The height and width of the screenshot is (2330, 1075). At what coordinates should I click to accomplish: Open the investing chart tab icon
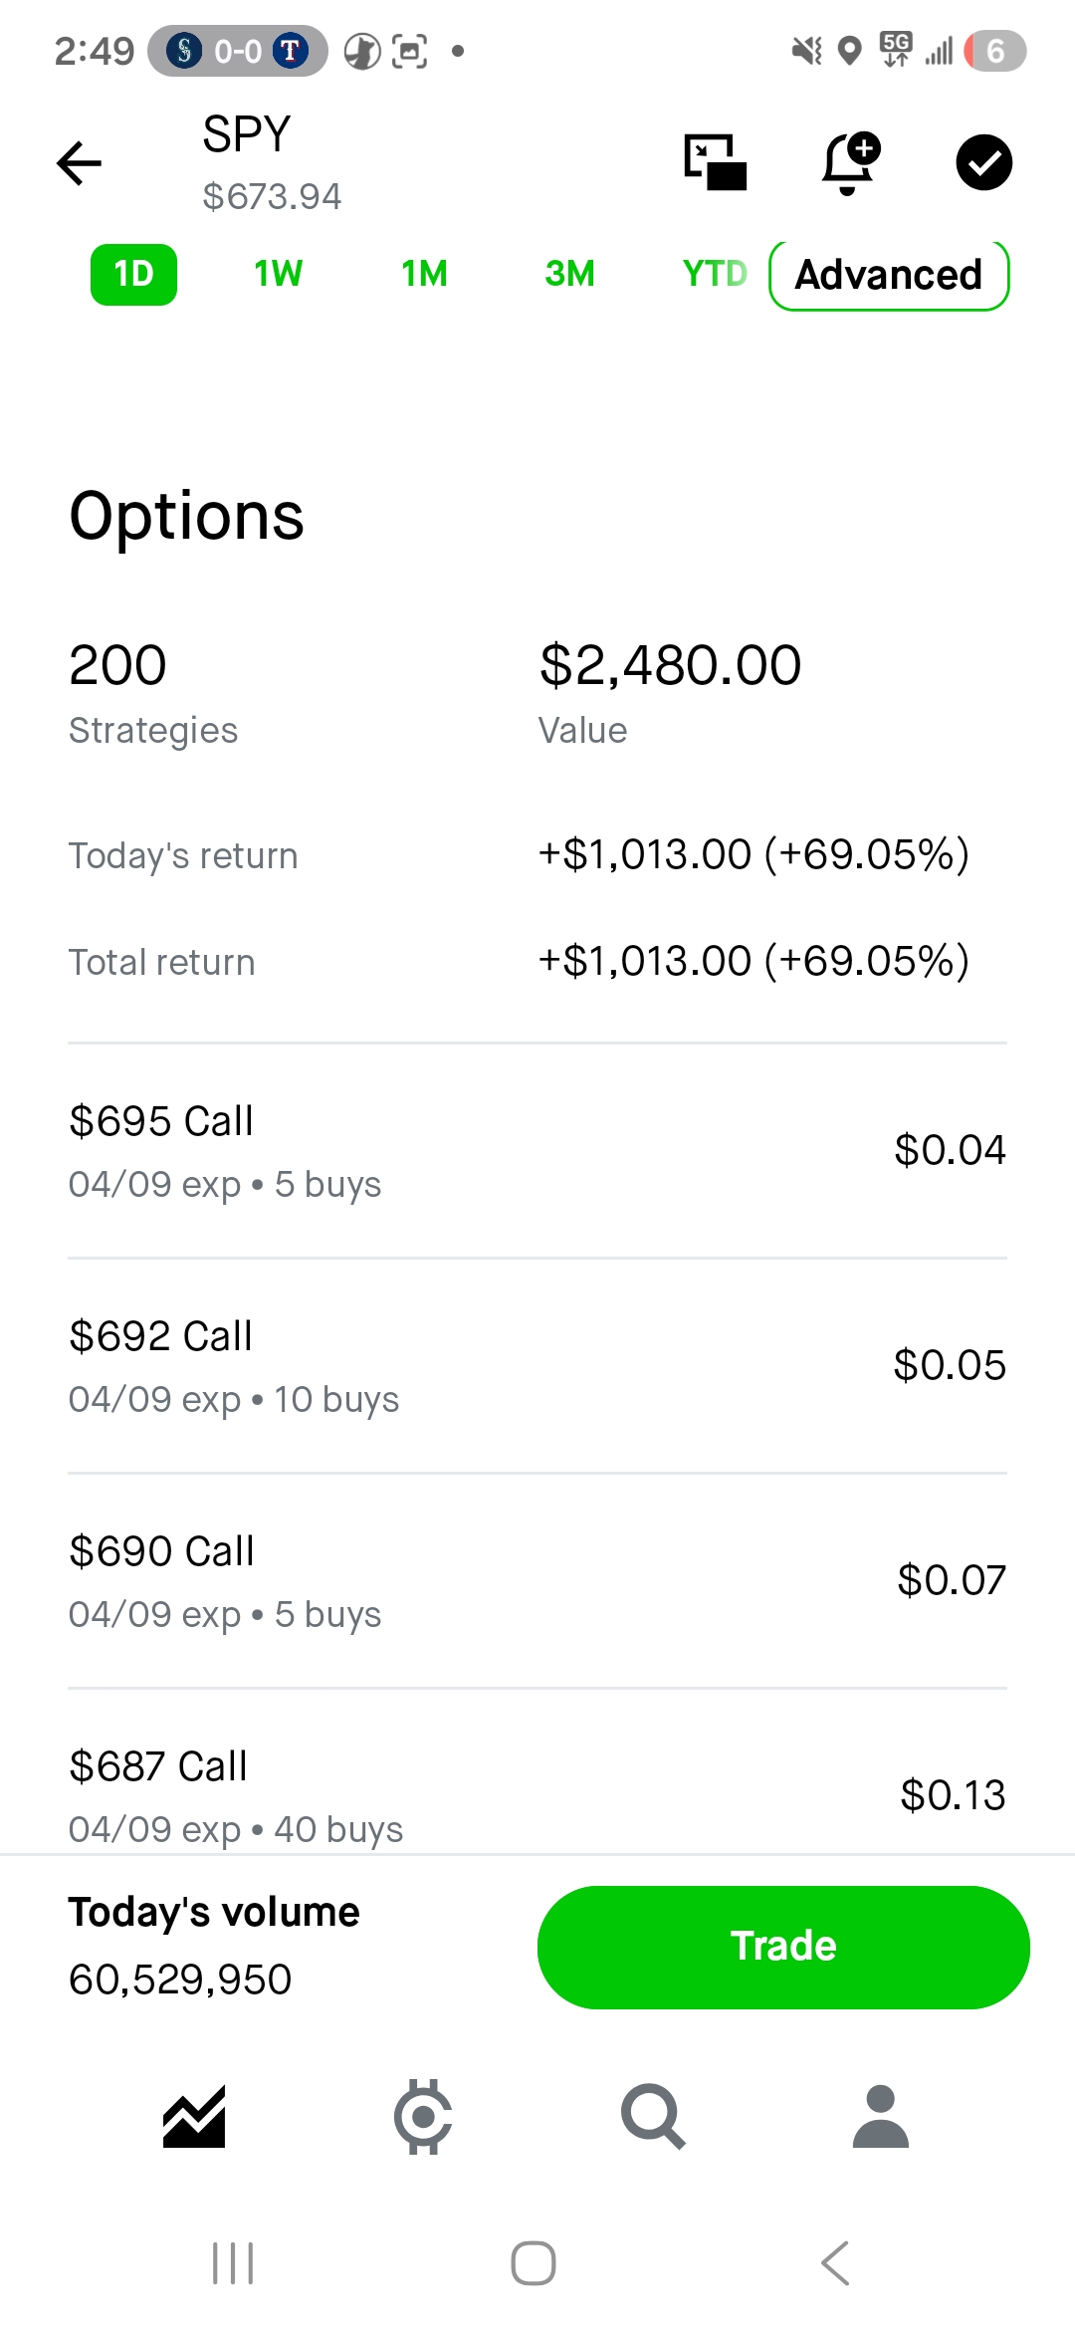(x=194, y=2116)
